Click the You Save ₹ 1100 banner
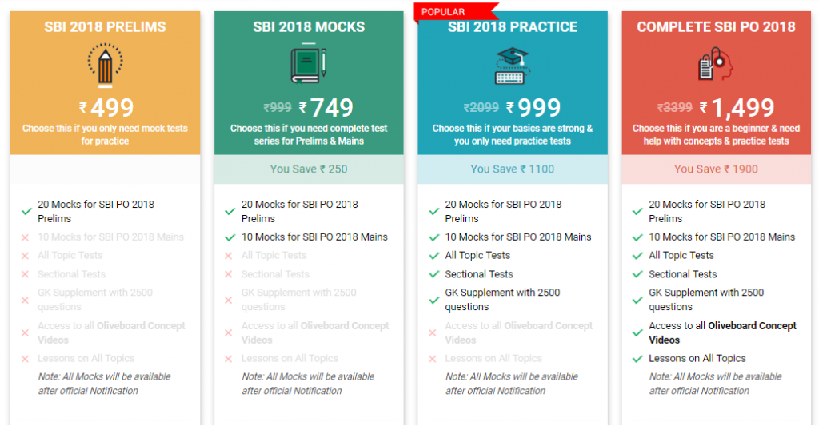The width and height of the screenshot is (819, 426). pos(513,169)
